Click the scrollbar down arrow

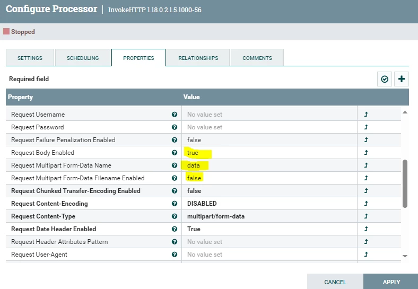point(405,256)
